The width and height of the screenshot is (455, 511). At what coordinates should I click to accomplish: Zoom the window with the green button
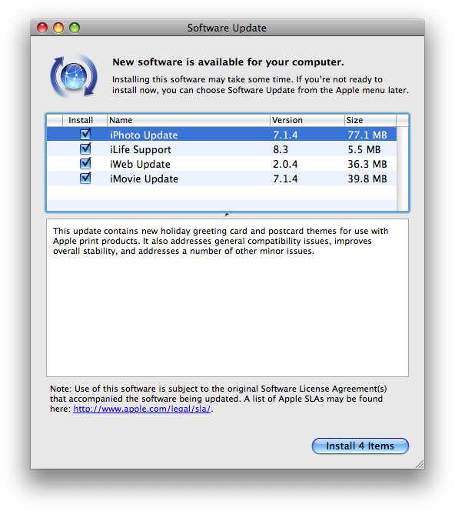(75, 28)
